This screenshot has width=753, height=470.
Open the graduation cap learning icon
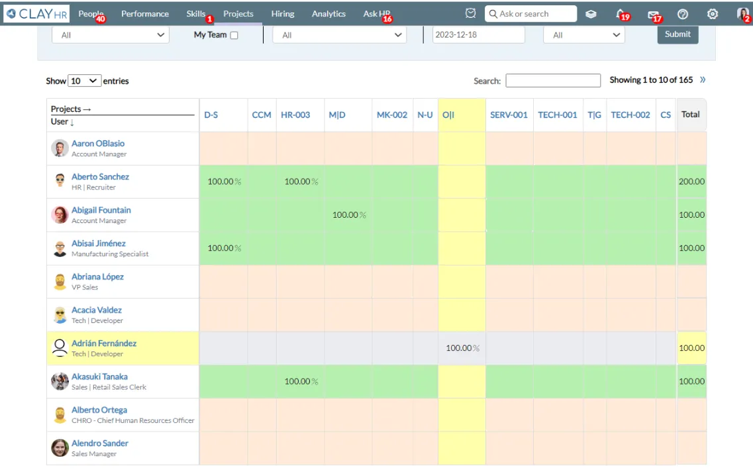coord(591,14)
